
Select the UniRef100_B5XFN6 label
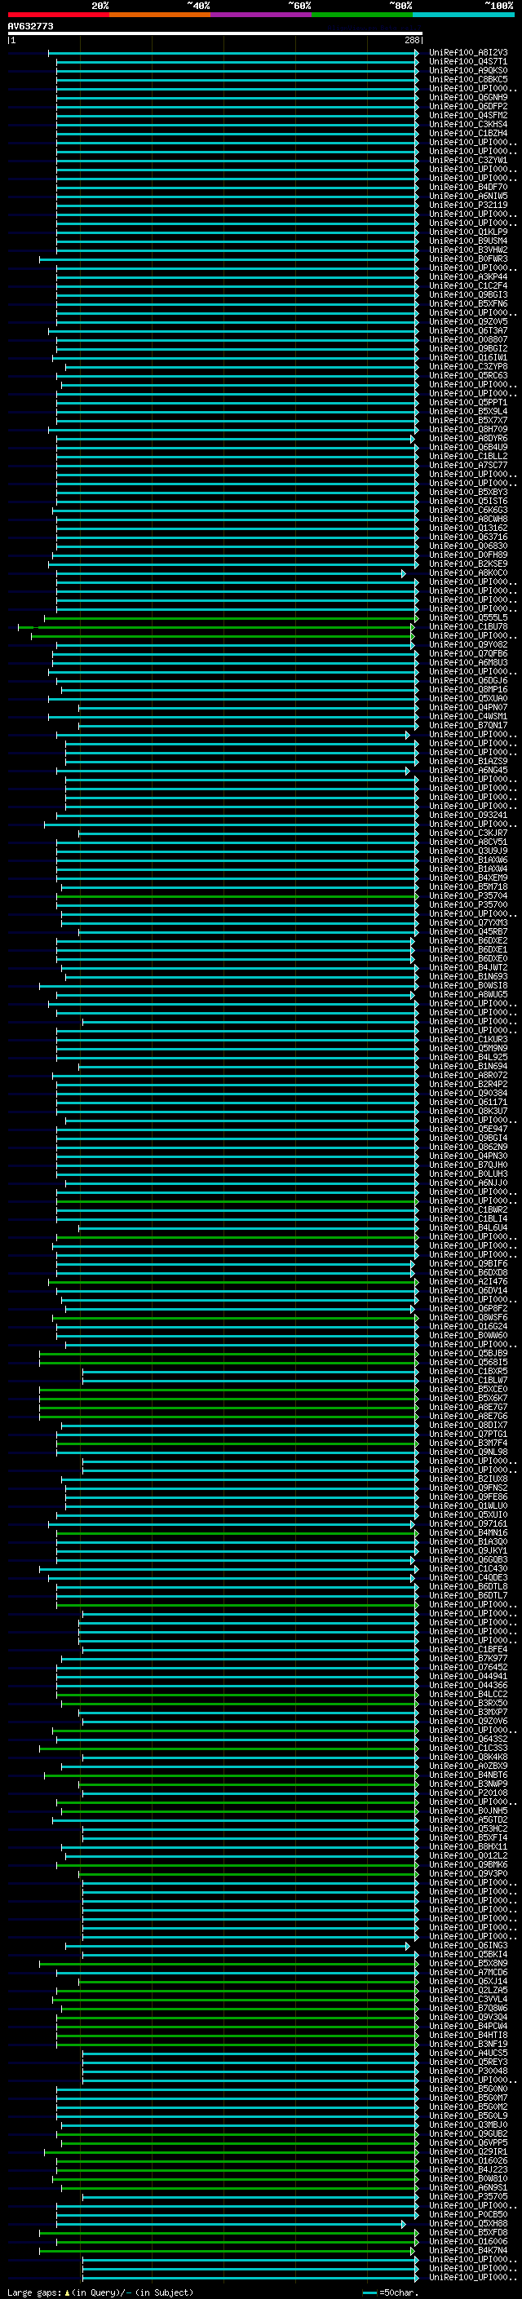pyautogui.click(x=468, y=303)
